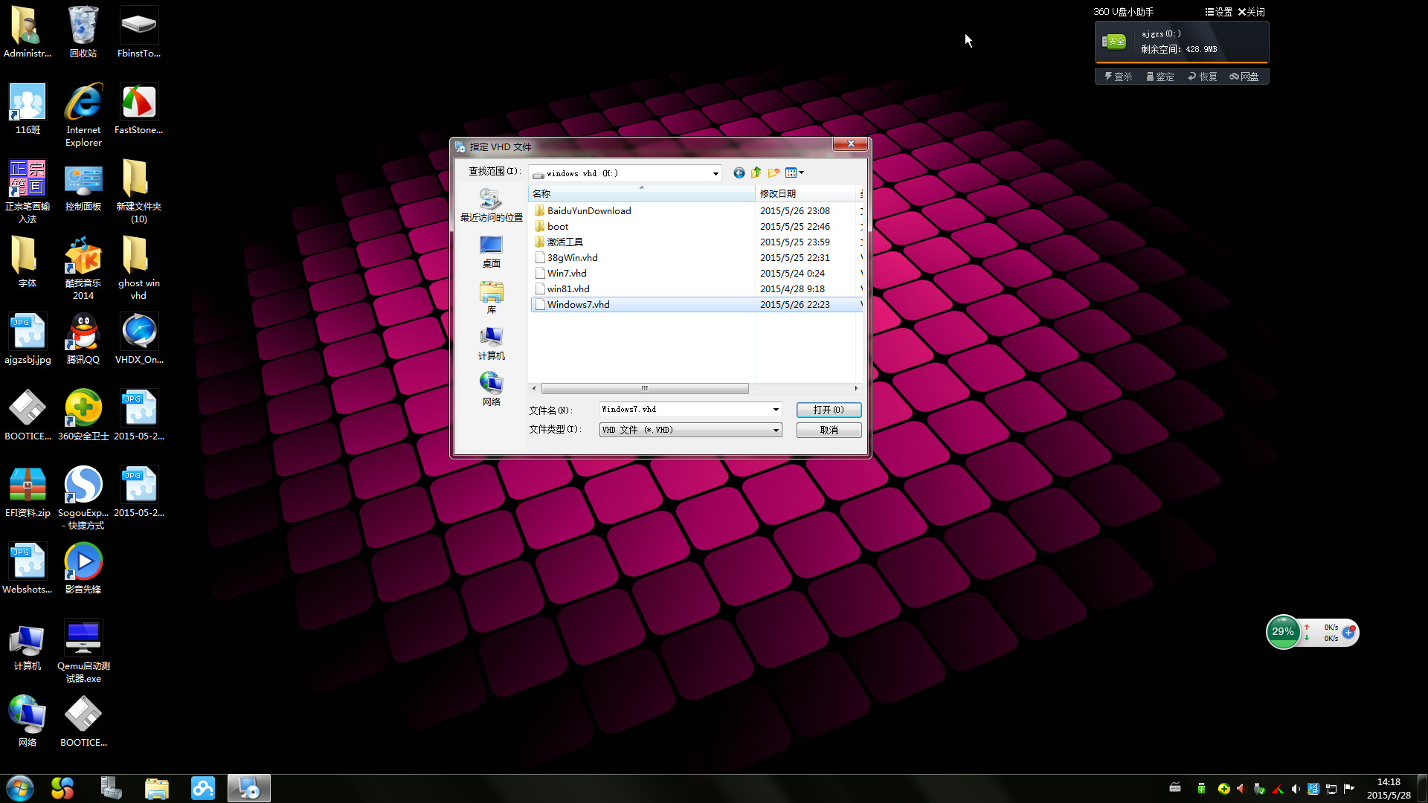
Task: Open 设置 in 360 U盘小助手
Action: [1219, 12]
